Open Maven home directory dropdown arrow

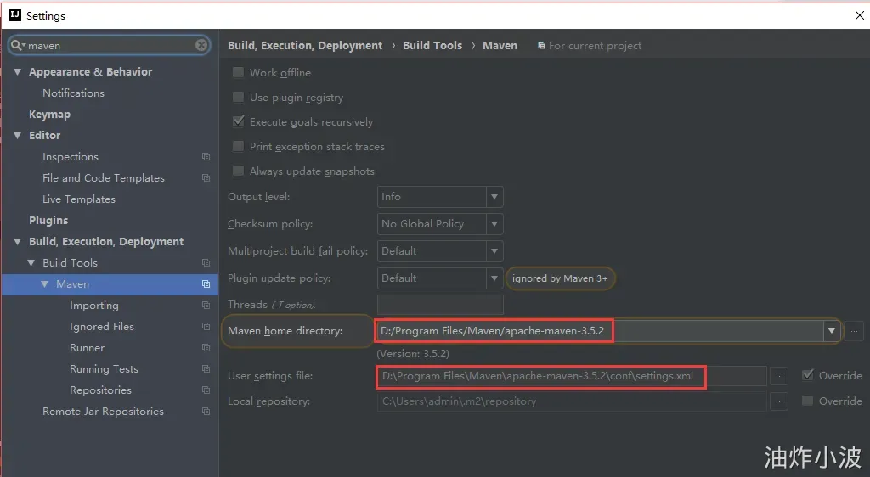[x=831, y=331]
